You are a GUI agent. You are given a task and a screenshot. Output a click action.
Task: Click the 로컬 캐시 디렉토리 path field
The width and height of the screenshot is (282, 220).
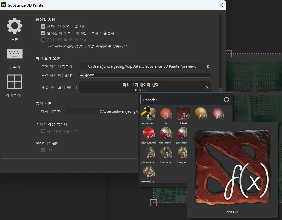142,66
